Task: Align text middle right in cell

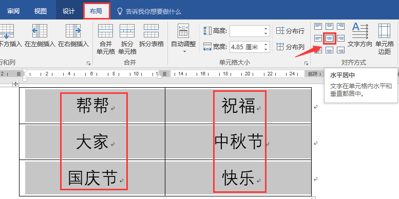Action: [x=341, y=38]
